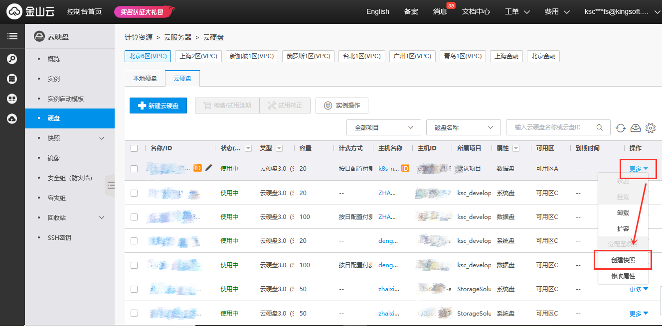Choose 修改属性 from the 更多 menu
Image resolution: width=662 pixels, height=326 pixels.
623,276
